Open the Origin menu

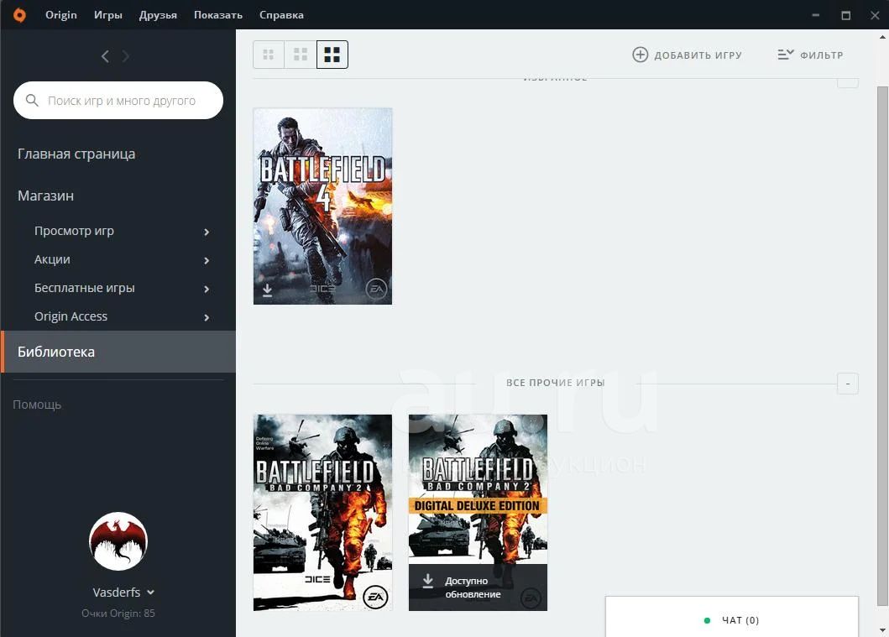click(60, 15)
